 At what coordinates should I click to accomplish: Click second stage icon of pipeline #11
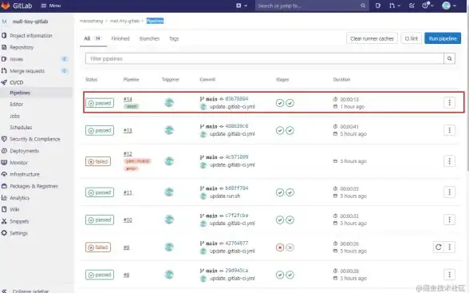click(x=290, y=192)
